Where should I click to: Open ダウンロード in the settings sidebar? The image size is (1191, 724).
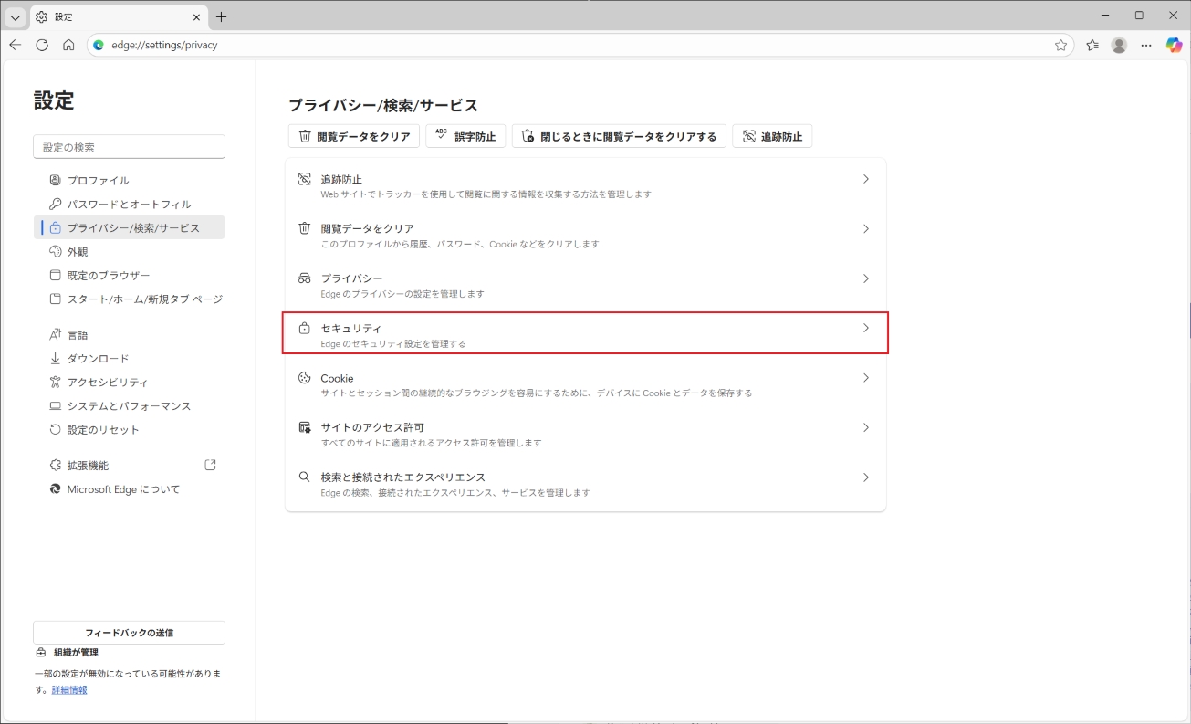click(98, 359)
